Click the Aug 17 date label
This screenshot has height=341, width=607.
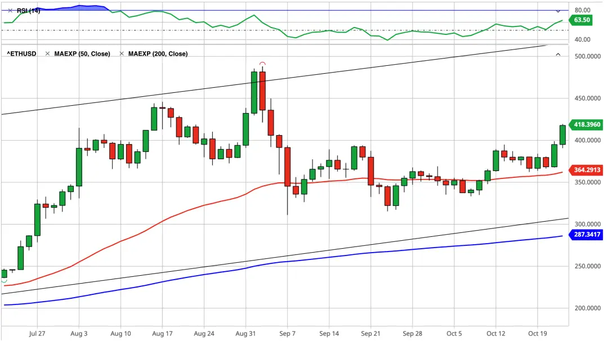163,334
